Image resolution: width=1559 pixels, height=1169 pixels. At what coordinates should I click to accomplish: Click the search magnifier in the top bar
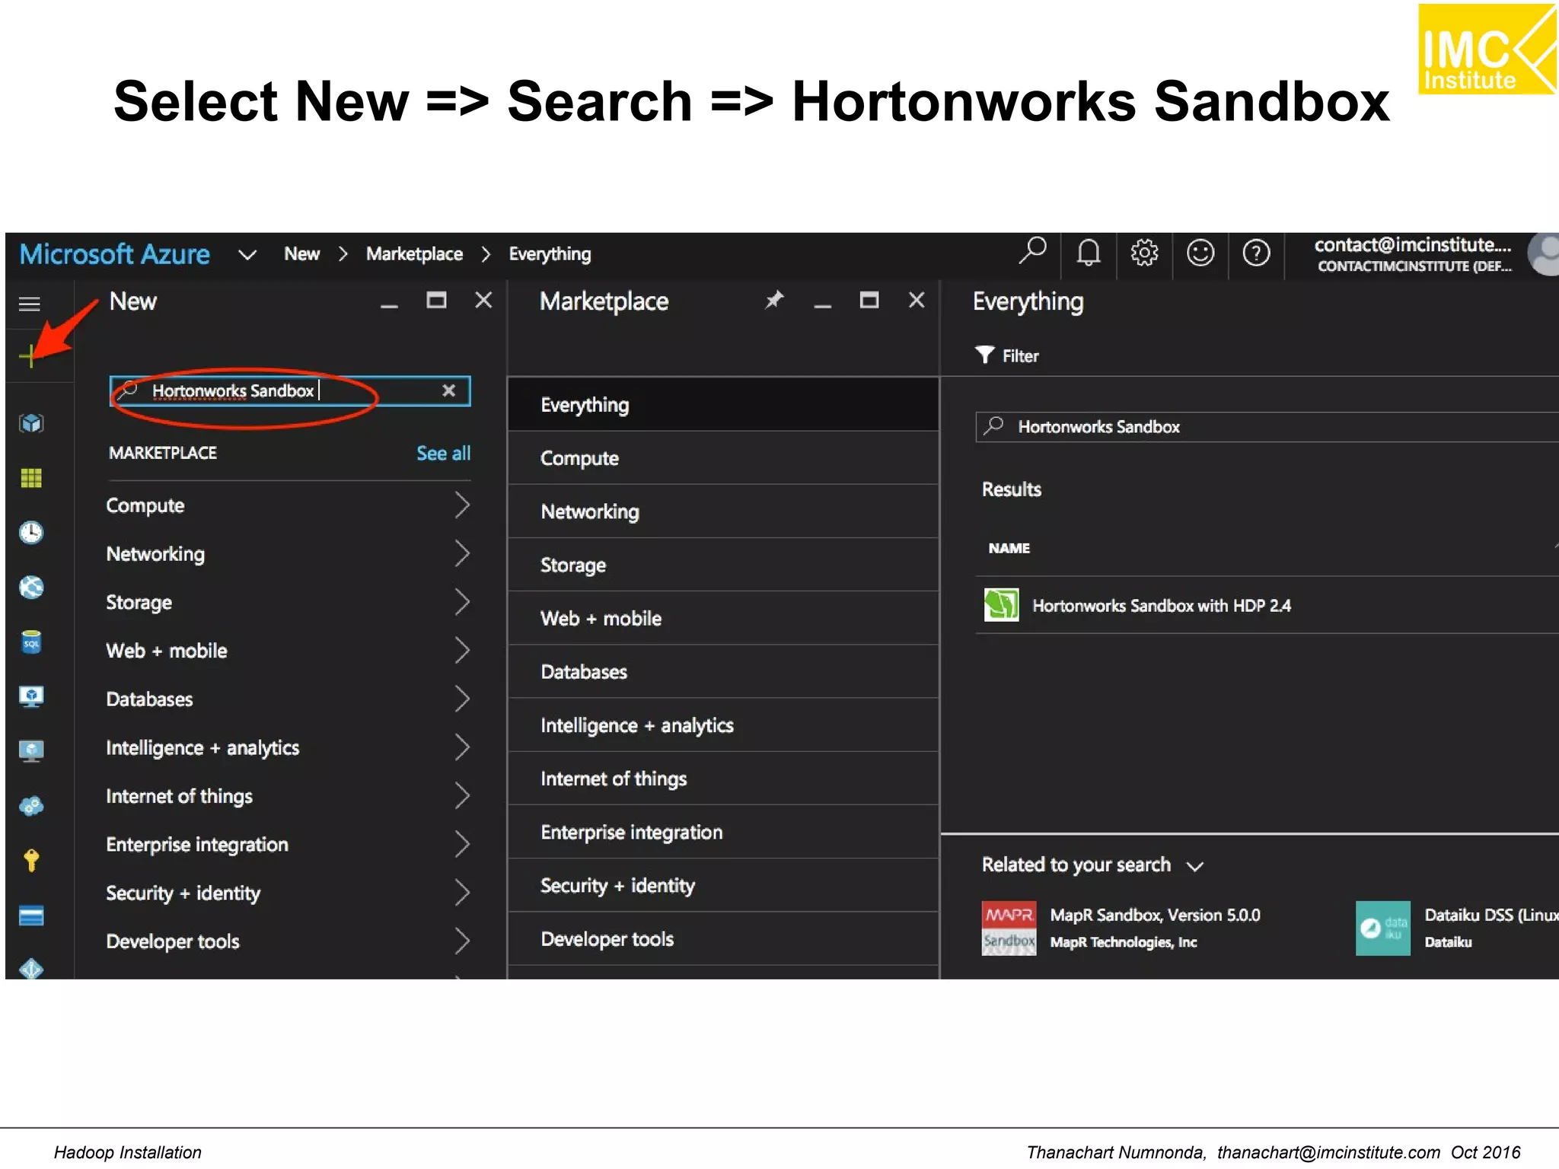click(1033, 251)
